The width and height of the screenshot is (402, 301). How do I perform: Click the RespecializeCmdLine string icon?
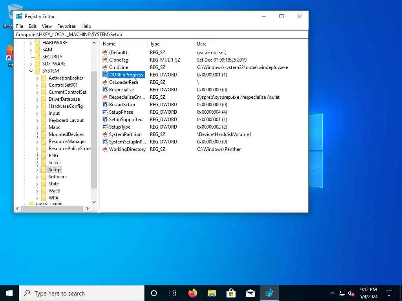point(105,97)
